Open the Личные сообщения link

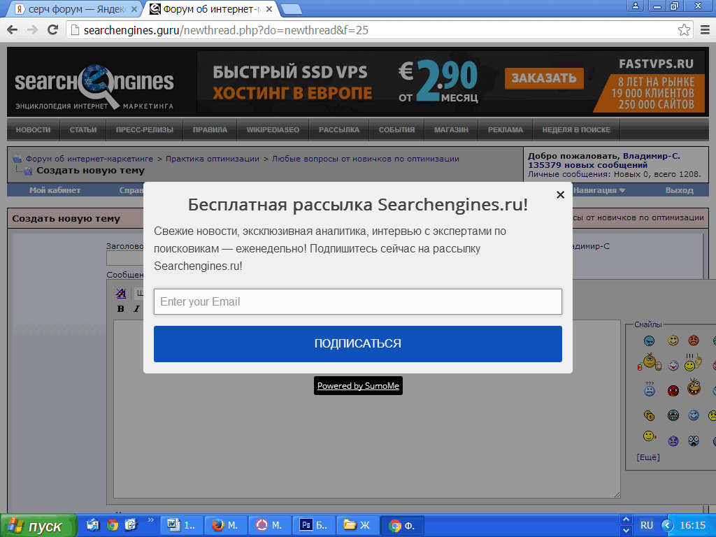568,174
